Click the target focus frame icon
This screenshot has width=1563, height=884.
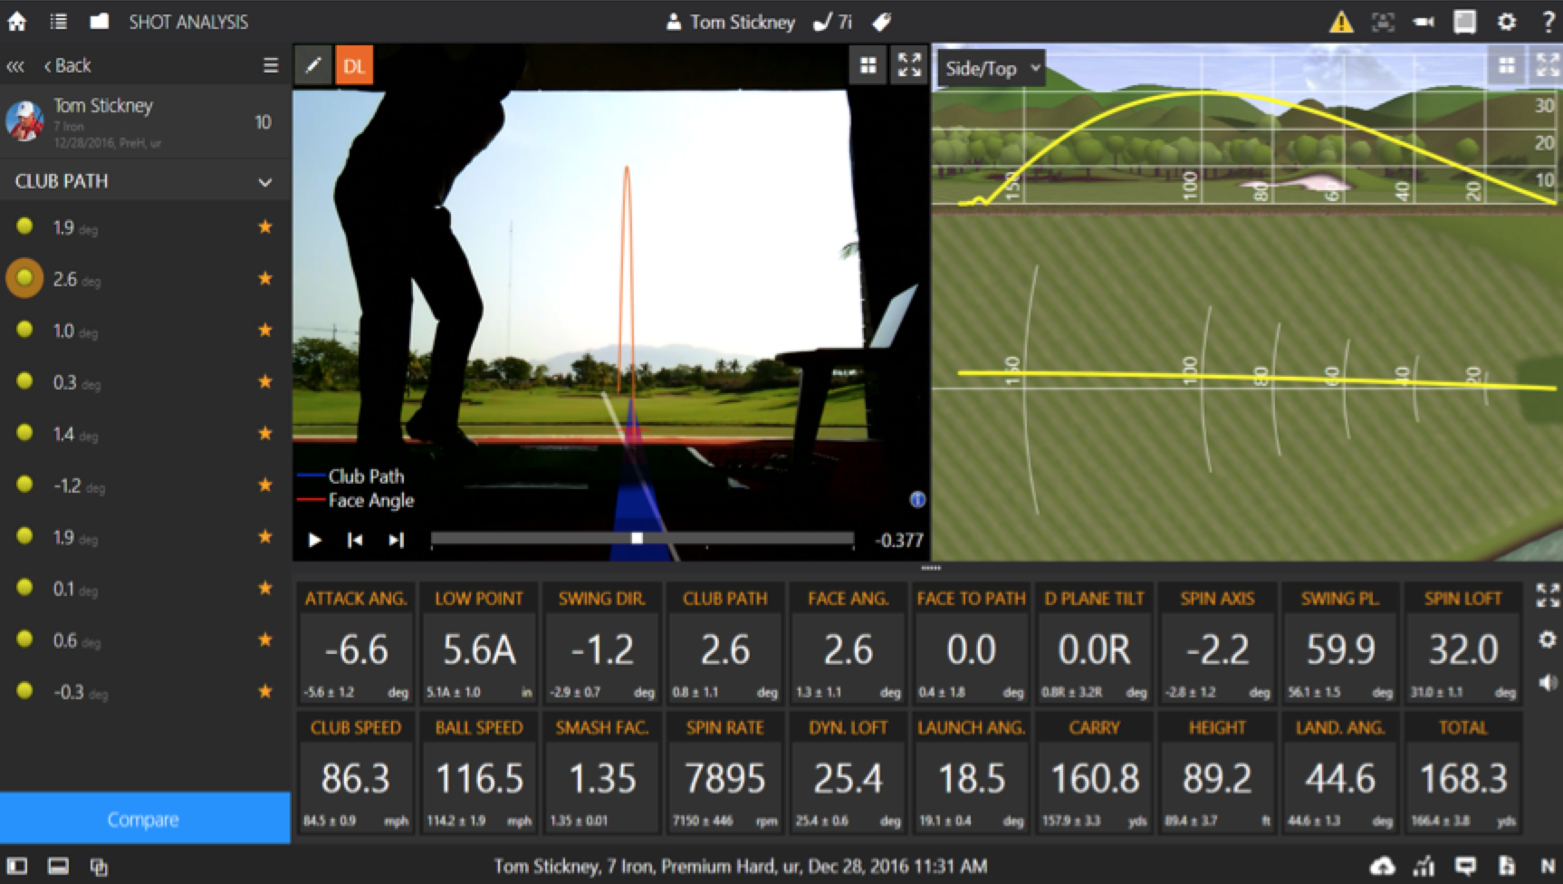(1383, 22)
